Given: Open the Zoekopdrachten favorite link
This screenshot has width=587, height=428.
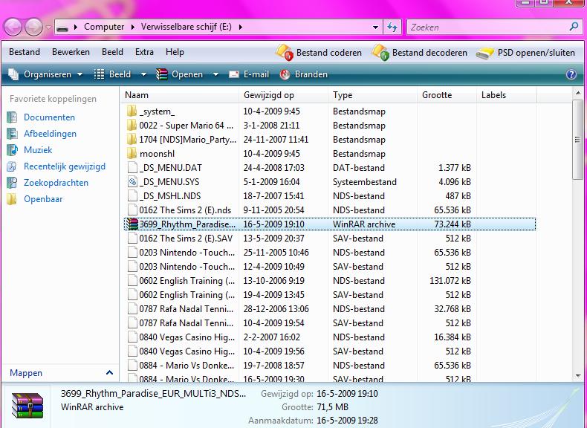Looking at the screenshot, I should [56, 183].
